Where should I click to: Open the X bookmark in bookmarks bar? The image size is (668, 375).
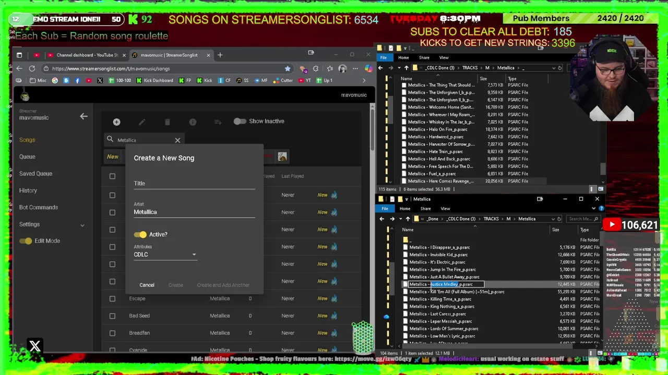100,80
